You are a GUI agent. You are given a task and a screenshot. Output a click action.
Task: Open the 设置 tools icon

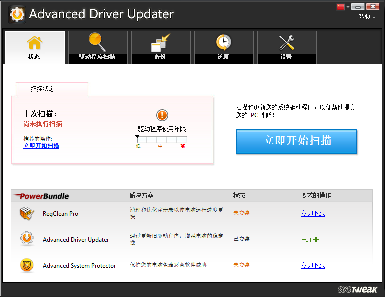click(x=287, y=42)
